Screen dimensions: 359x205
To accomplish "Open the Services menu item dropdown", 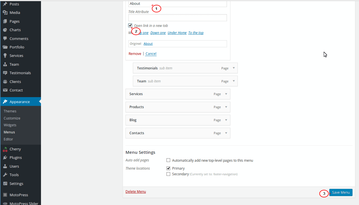I will (x=226, y=94).
